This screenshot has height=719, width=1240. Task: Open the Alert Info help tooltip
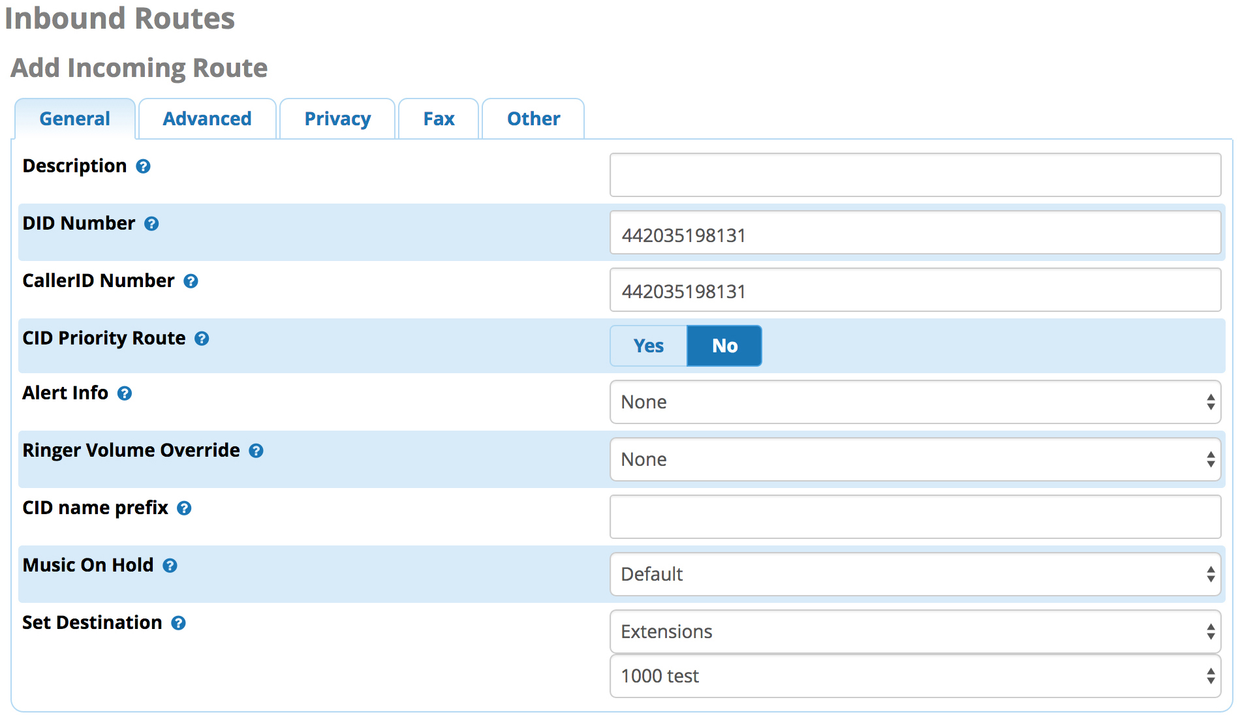coord(125,394)
